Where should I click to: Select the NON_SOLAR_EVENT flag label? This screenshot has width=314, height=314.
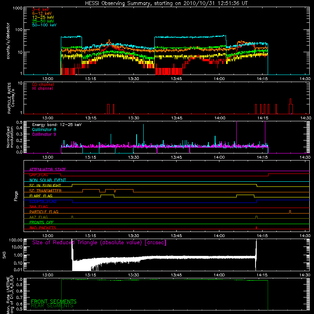coord(47,180)
